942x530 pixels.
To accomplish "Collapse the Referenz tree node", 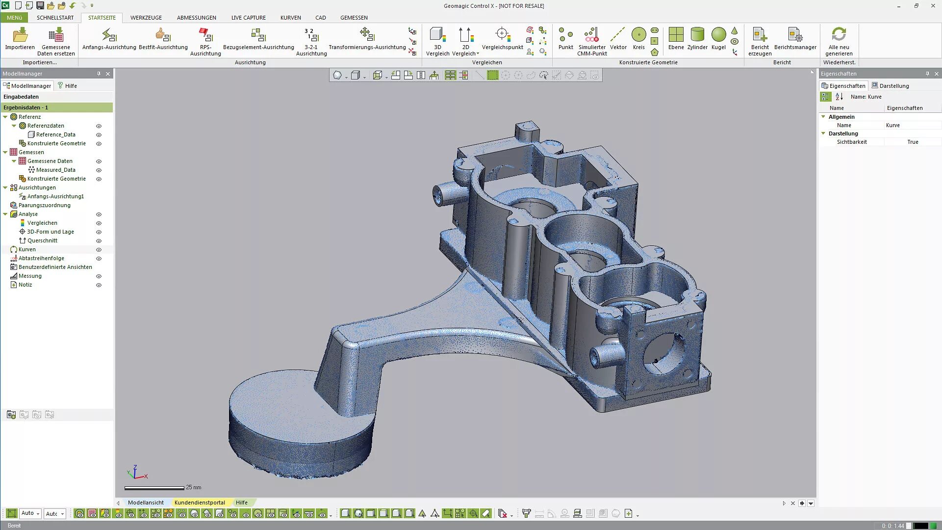I will click(5, 117).
